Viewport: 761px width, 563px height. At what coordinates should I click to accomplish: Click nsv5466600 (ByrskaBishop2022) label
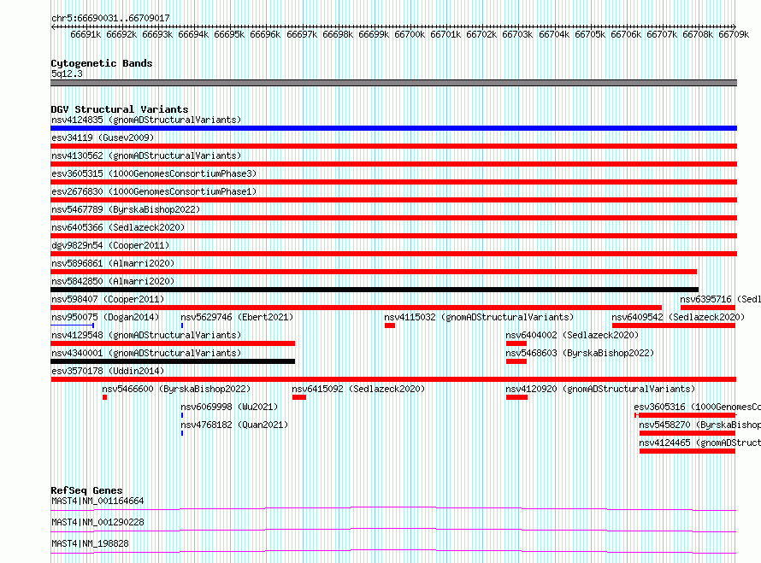coord(176,389)
